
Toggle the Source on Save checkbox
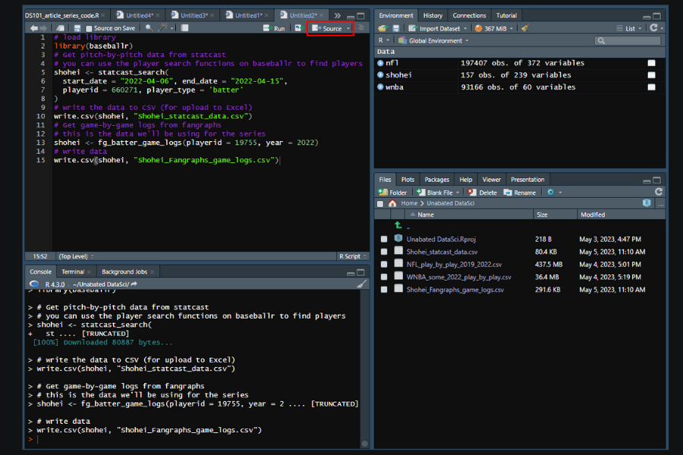coord(89,29)
